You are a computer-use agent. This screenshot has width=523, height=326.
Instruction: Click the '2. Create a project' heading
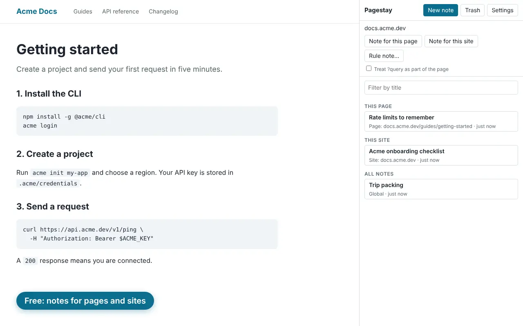(x=55, y=154)
